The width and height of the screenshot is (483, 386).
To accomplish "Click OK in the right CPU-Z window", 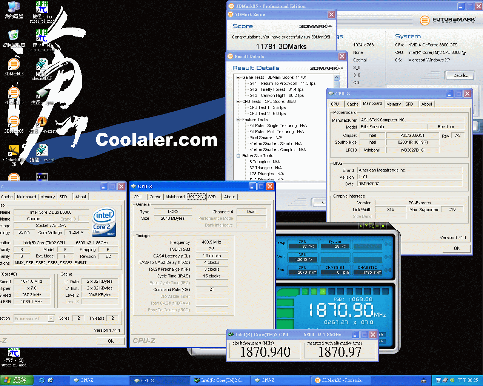I will pos(457,248).
